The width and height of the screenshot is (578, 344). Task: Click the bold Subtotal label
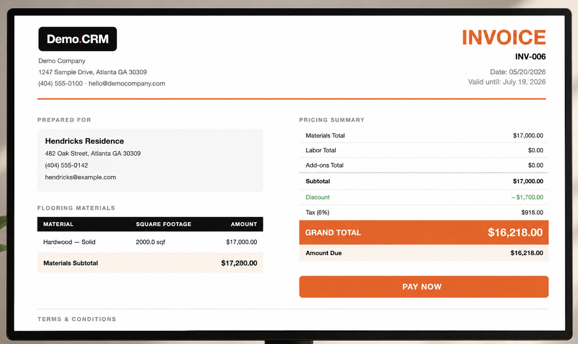(318, 181)
